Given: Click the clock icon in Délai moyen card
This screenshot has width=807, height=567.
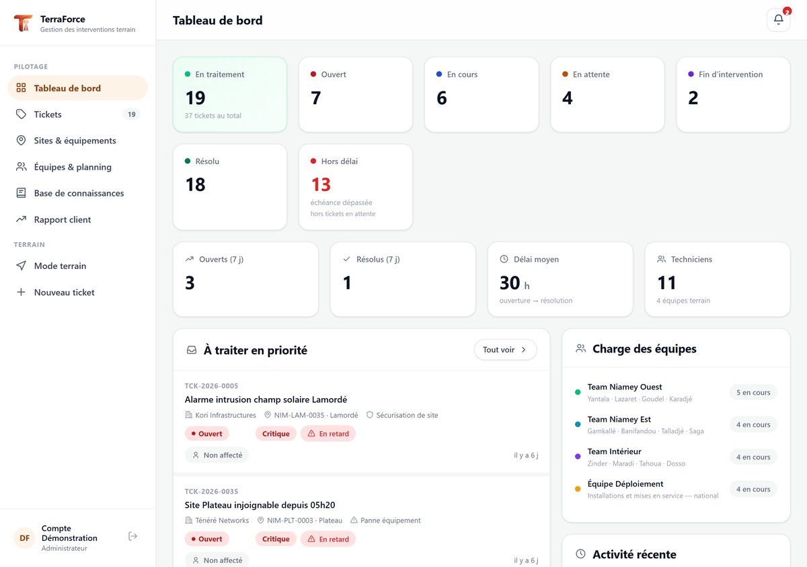Looking at the screenshot, I should click(504, 259).
